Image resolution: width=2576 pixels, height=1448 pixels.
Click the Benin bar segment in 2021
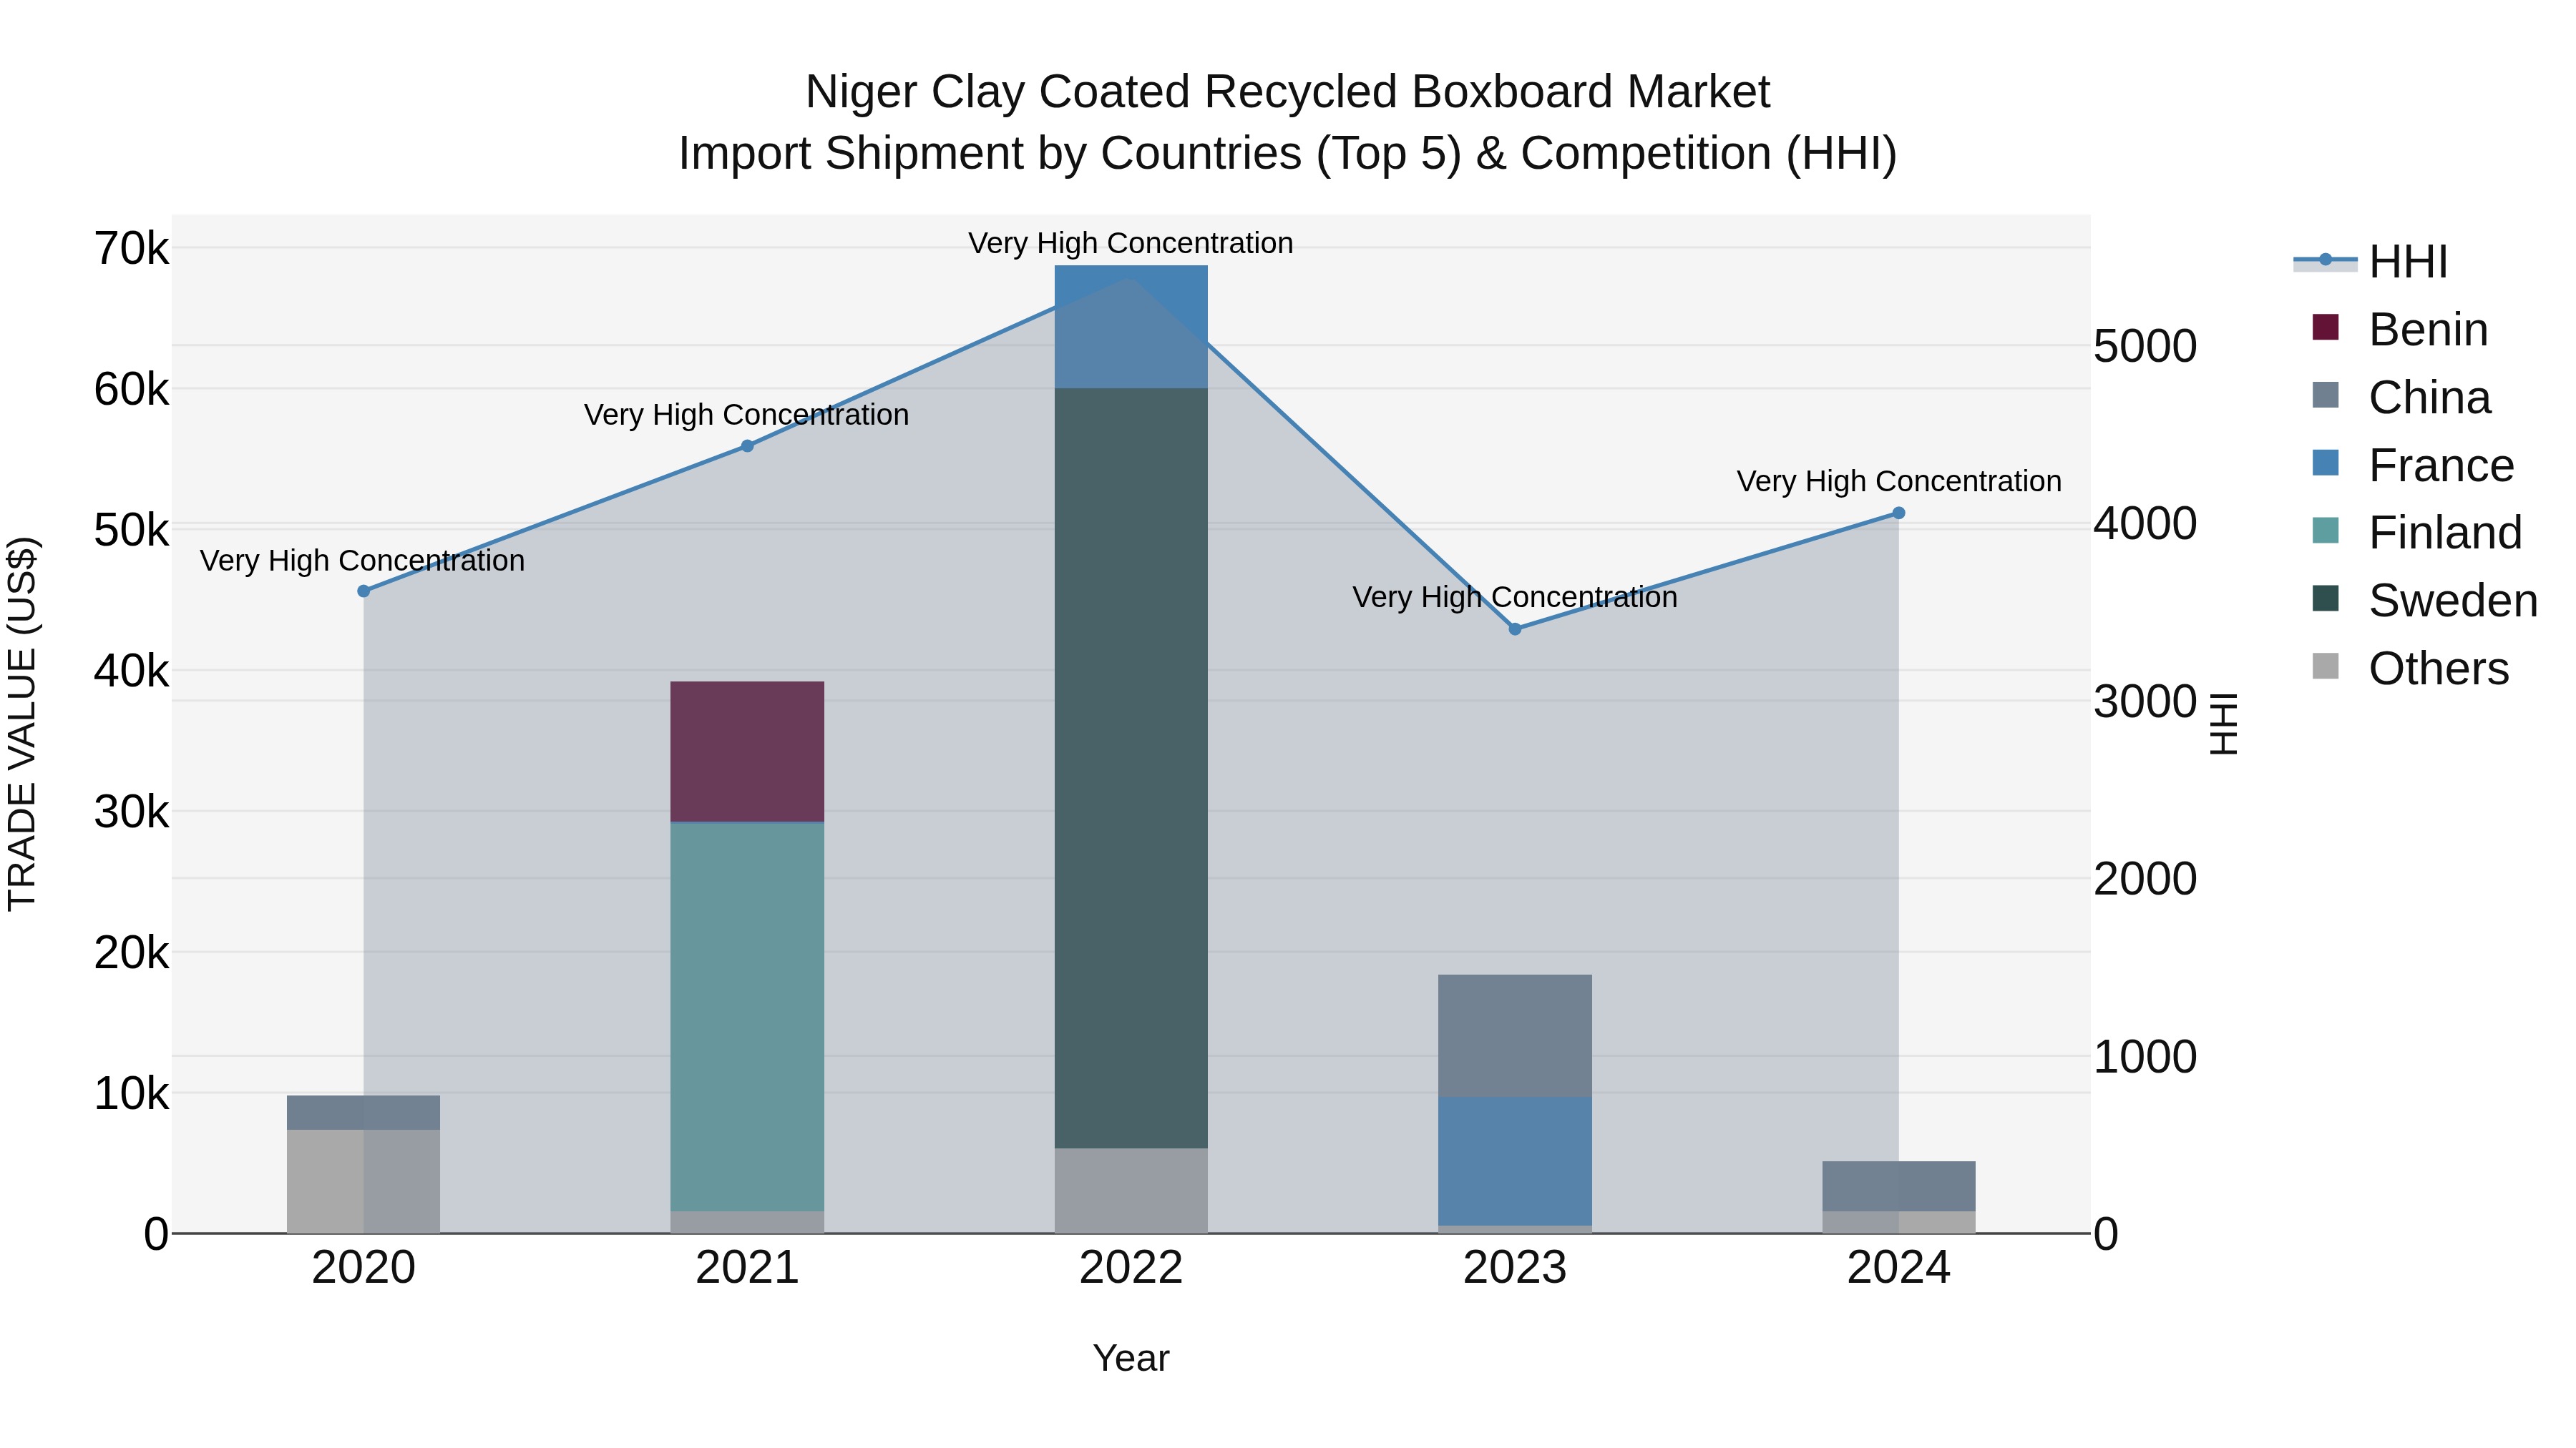click(x=747, y=752)
